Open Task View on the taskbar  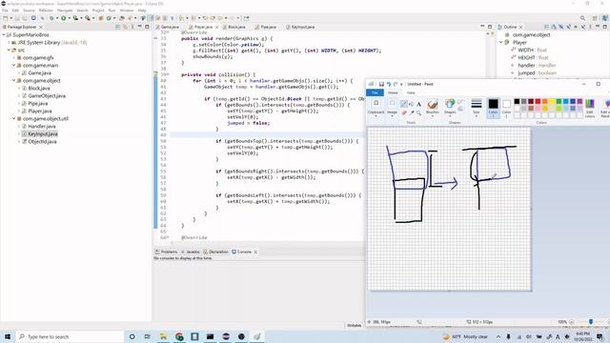[x=148, y=336]
